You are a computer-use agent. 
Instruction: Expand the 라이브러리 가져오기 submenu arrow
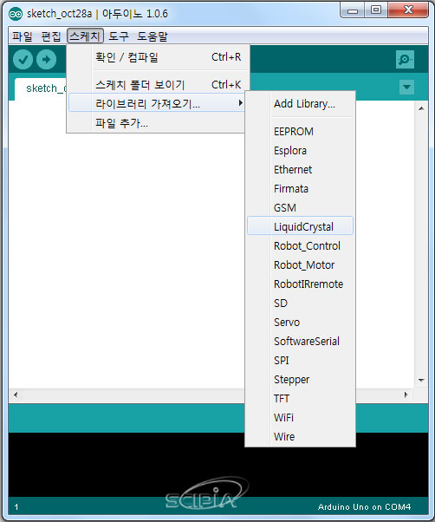[x=240, y=103]
